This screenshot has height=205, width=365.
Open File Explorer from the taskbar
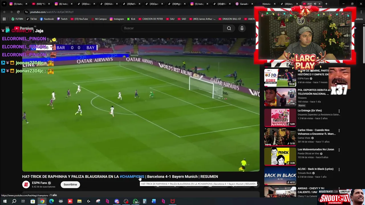[79, 201]
